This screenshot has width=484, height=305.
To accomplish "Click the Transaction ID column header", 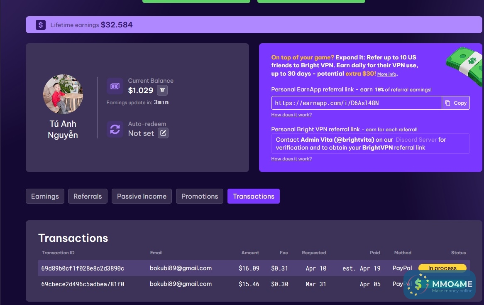I will [58, 253].
